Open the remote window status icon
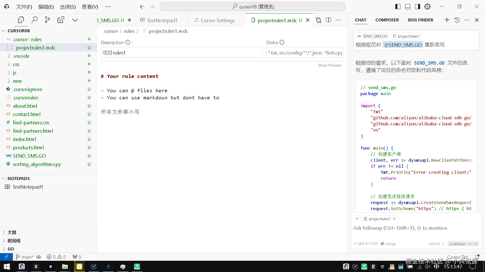The width and height of the screenshot is (485, 272). click(x=6, y=257)
